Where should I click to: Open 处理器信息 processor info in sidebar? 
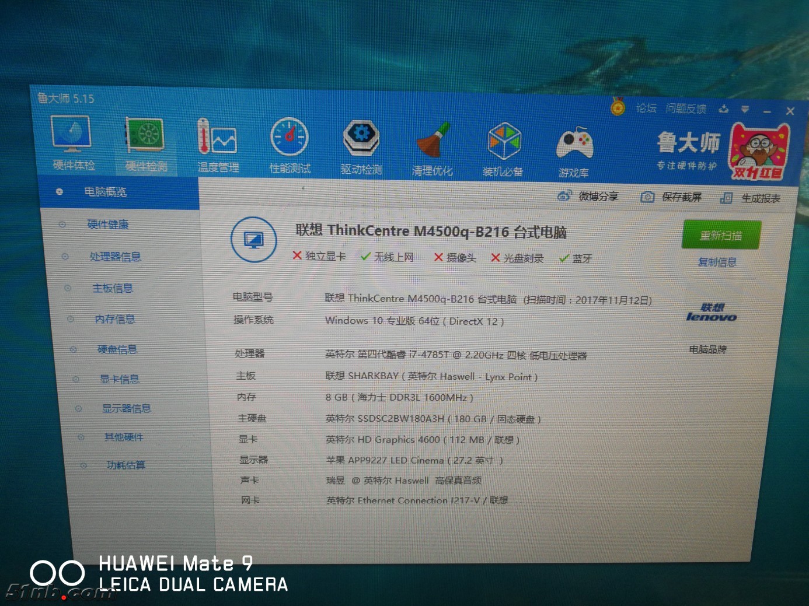115,257
